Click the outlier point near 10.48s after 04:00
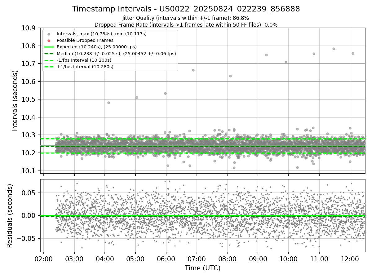 point(108,103)
